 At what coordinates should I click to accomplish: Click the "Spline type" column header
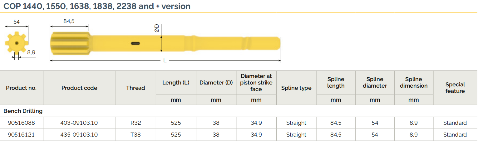tap(296, 88)
